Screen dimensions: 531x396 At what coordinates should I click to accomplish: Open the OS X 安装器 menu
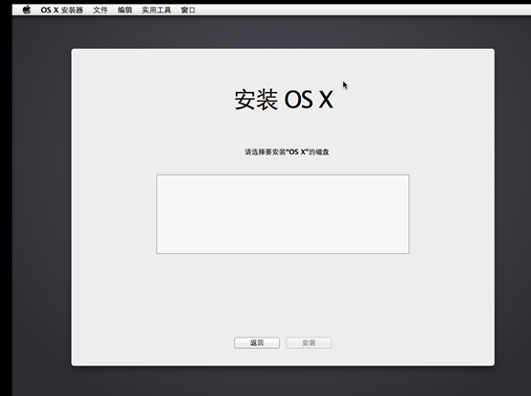tap(61, 11)
